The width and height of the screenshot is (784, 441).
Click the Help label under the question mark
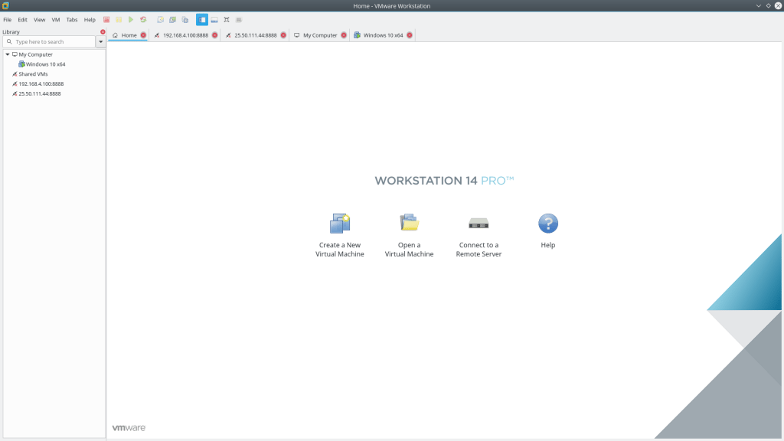pyautogui.click(x=548, y=245)
